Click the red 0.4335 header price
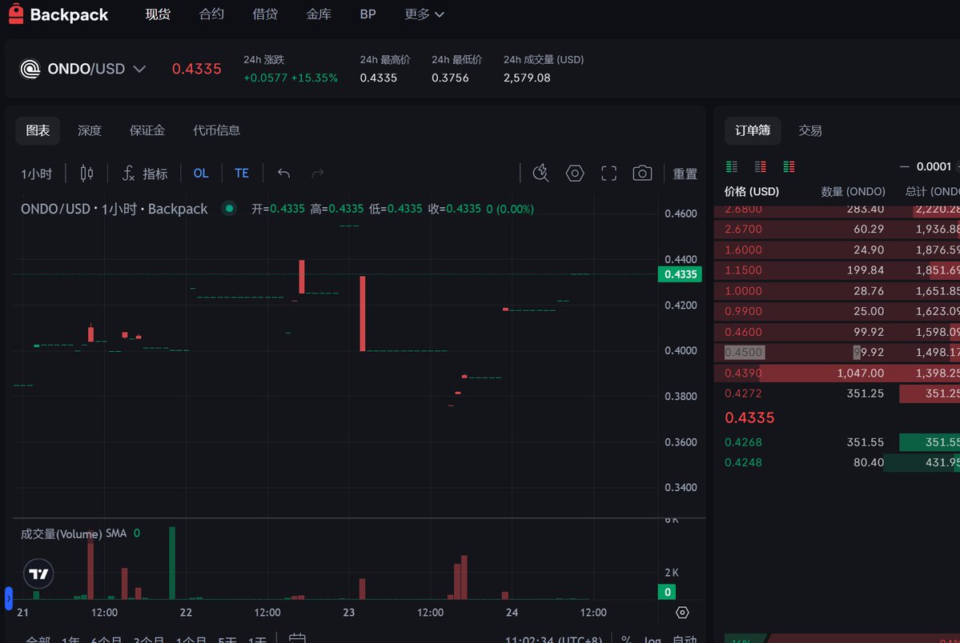 click(196, 69)
